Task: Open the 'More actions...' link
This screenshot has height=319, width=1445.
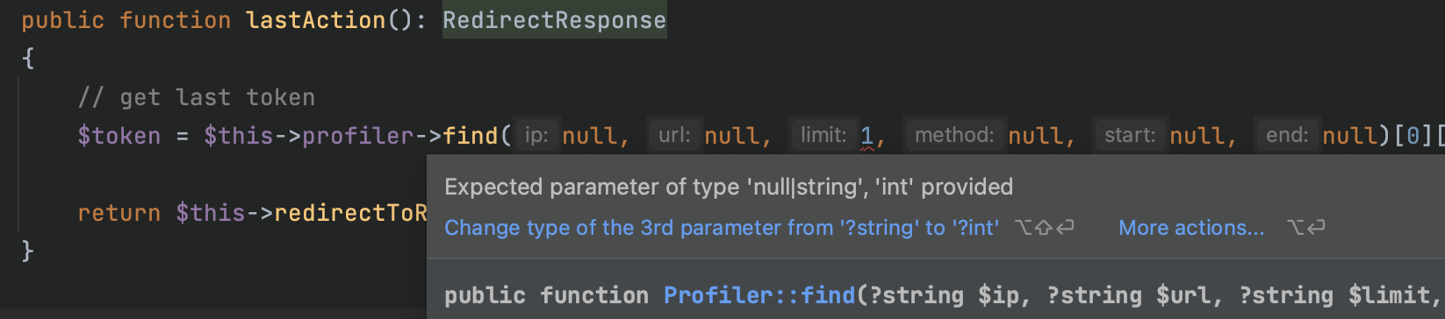Action: pyautogui.click(x=1191, y=228)
